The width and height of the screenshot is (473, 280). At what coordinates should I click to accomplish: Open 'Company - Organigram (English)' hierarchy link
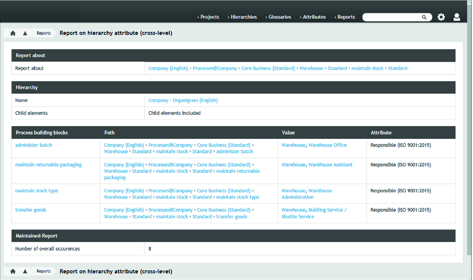(x=183, y=100)
